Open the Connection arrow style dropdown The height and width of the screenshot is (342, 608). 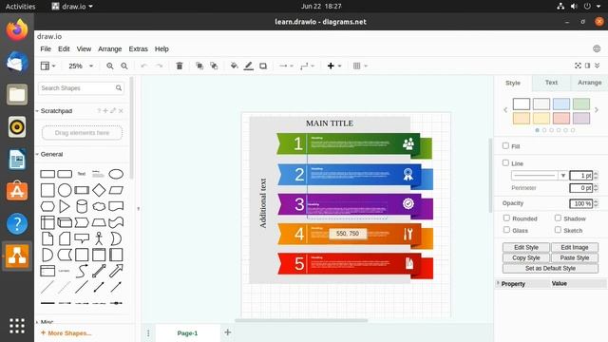(x=286, y=66)
